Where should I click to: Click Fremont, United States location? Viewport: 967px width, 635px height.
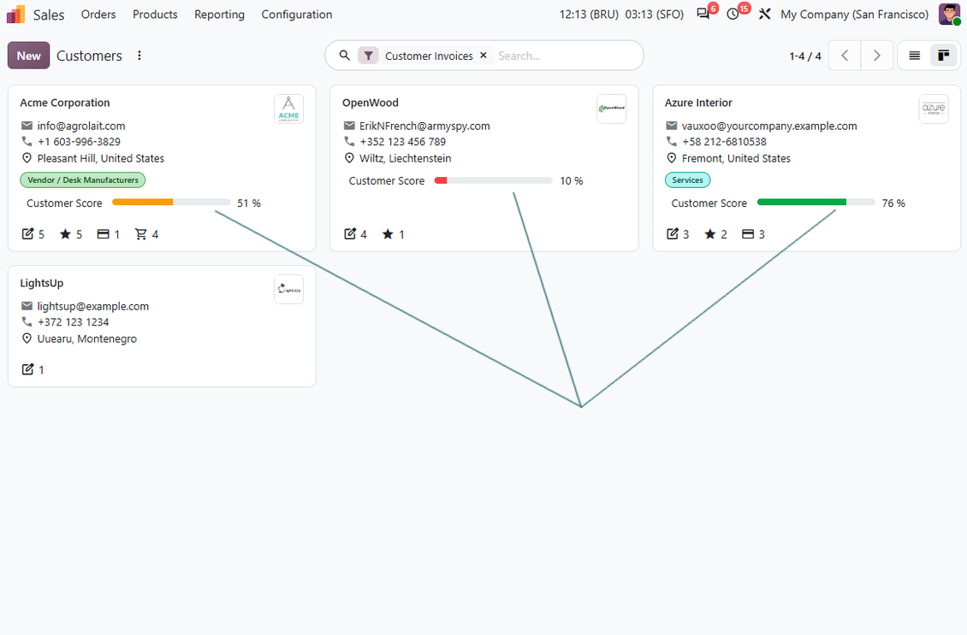click(736, 158)
